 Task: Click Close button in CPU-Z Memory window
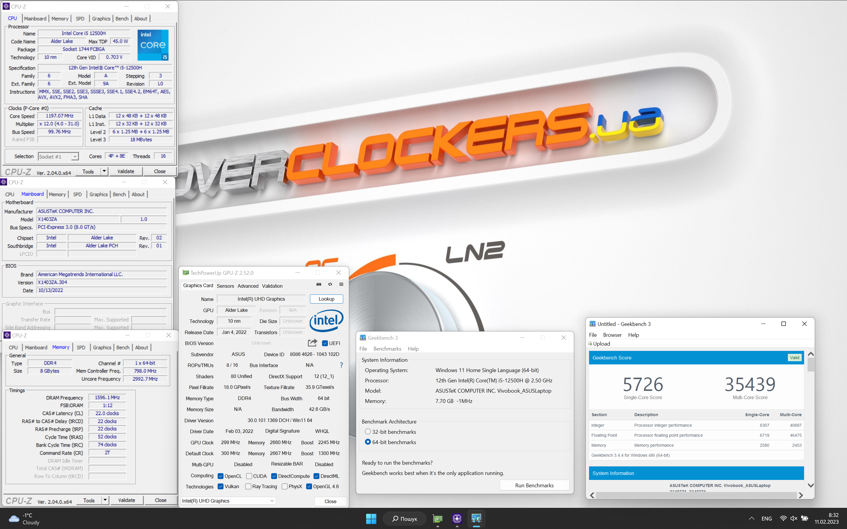point(161,500)
